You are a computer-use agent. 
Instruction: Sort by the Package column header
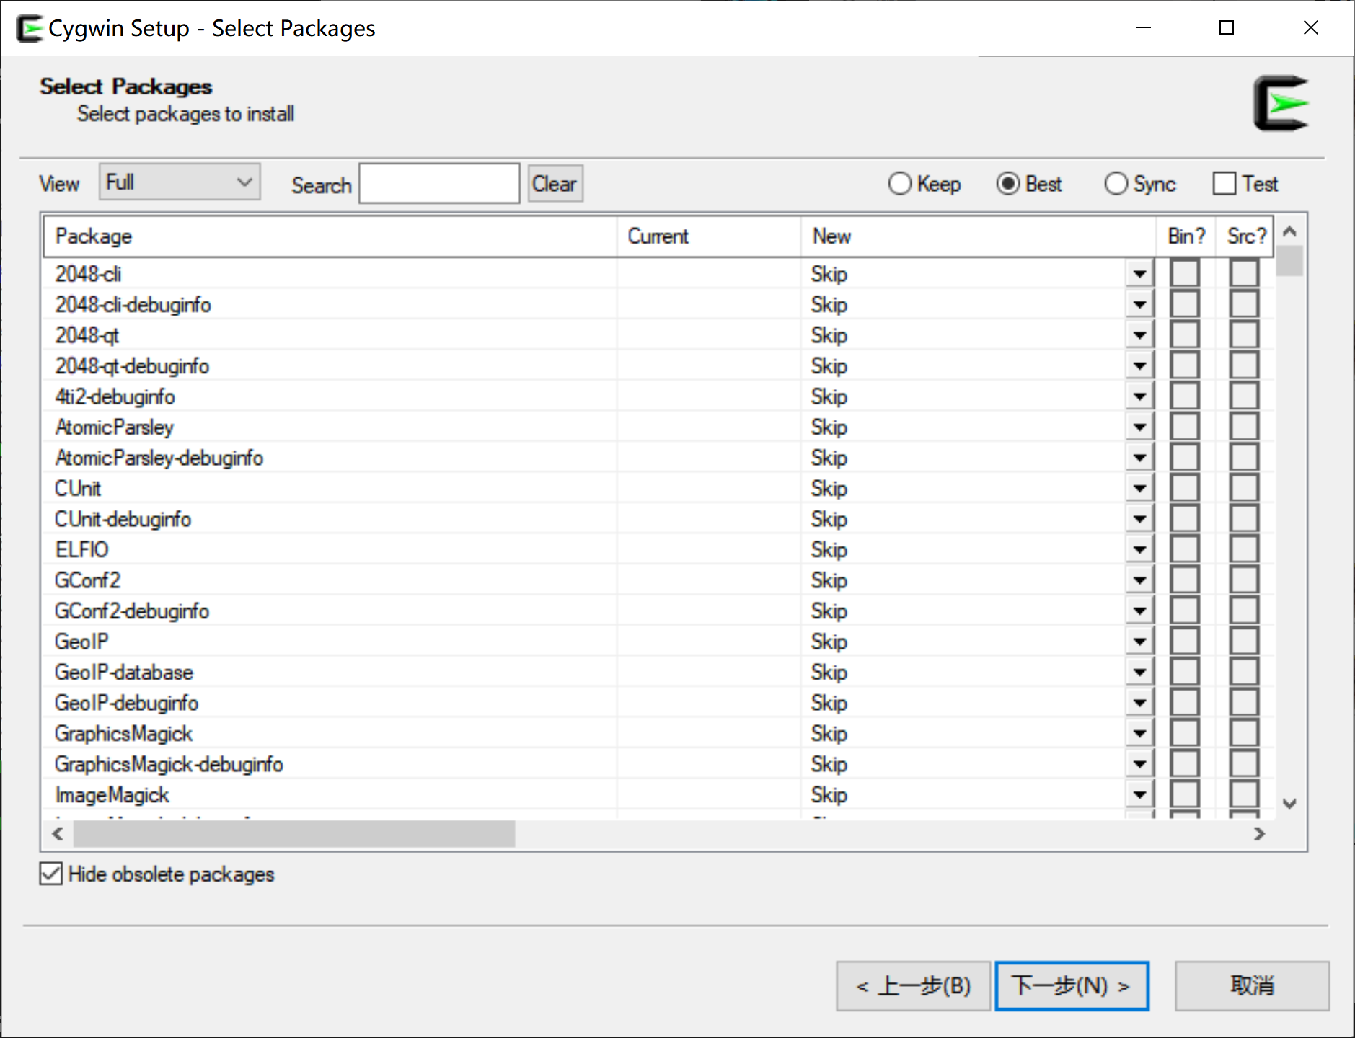point(330,236)
